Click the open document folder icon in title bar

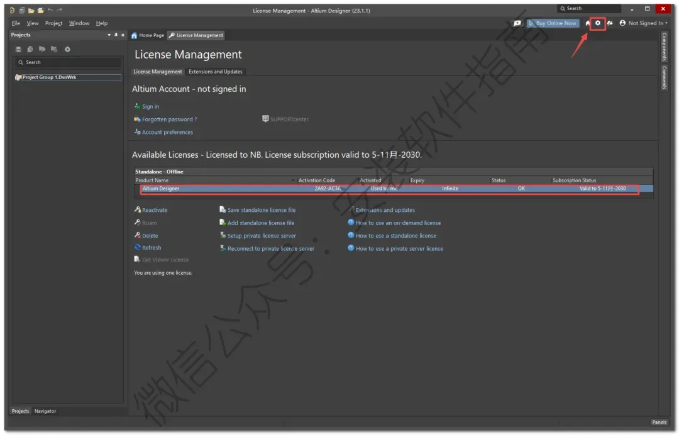(x=31, y=11)
